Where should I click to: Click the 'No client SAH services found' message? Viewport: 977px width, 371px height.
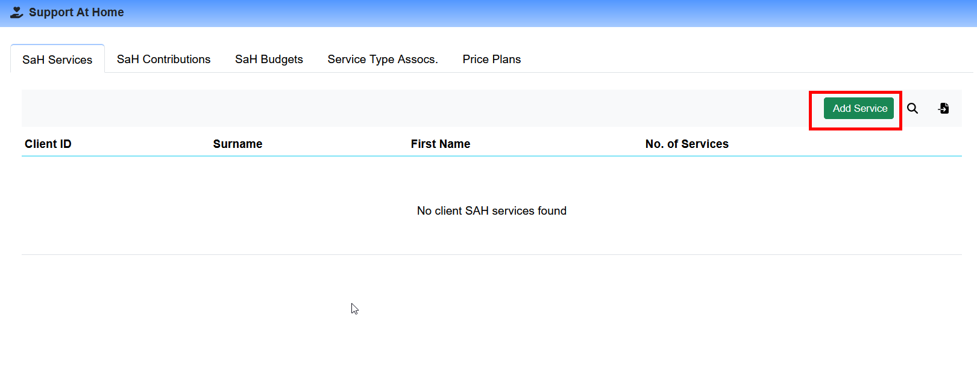(491, 210)
